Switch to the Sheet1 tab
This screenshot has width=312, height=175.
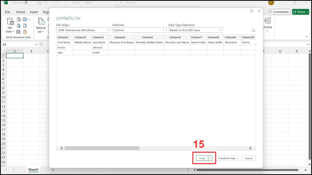[33, 170]
